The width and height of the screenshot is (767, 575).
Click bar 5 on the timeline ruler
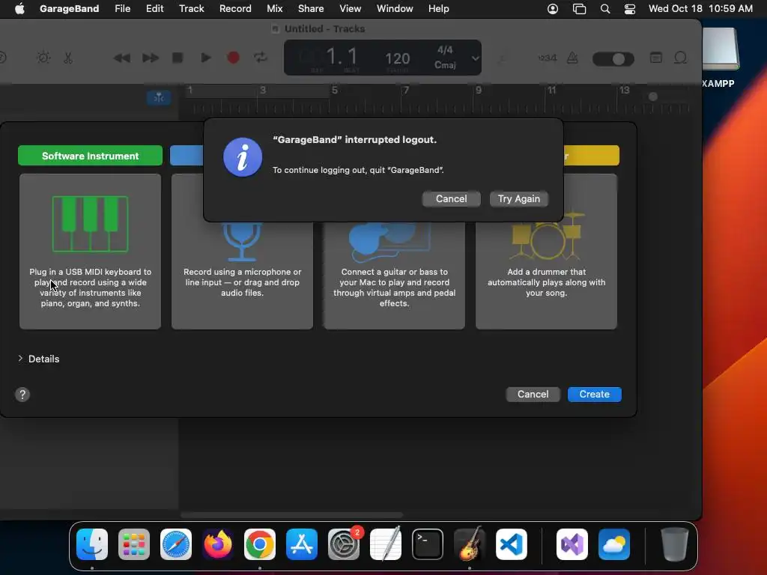(x=335, y=90)
